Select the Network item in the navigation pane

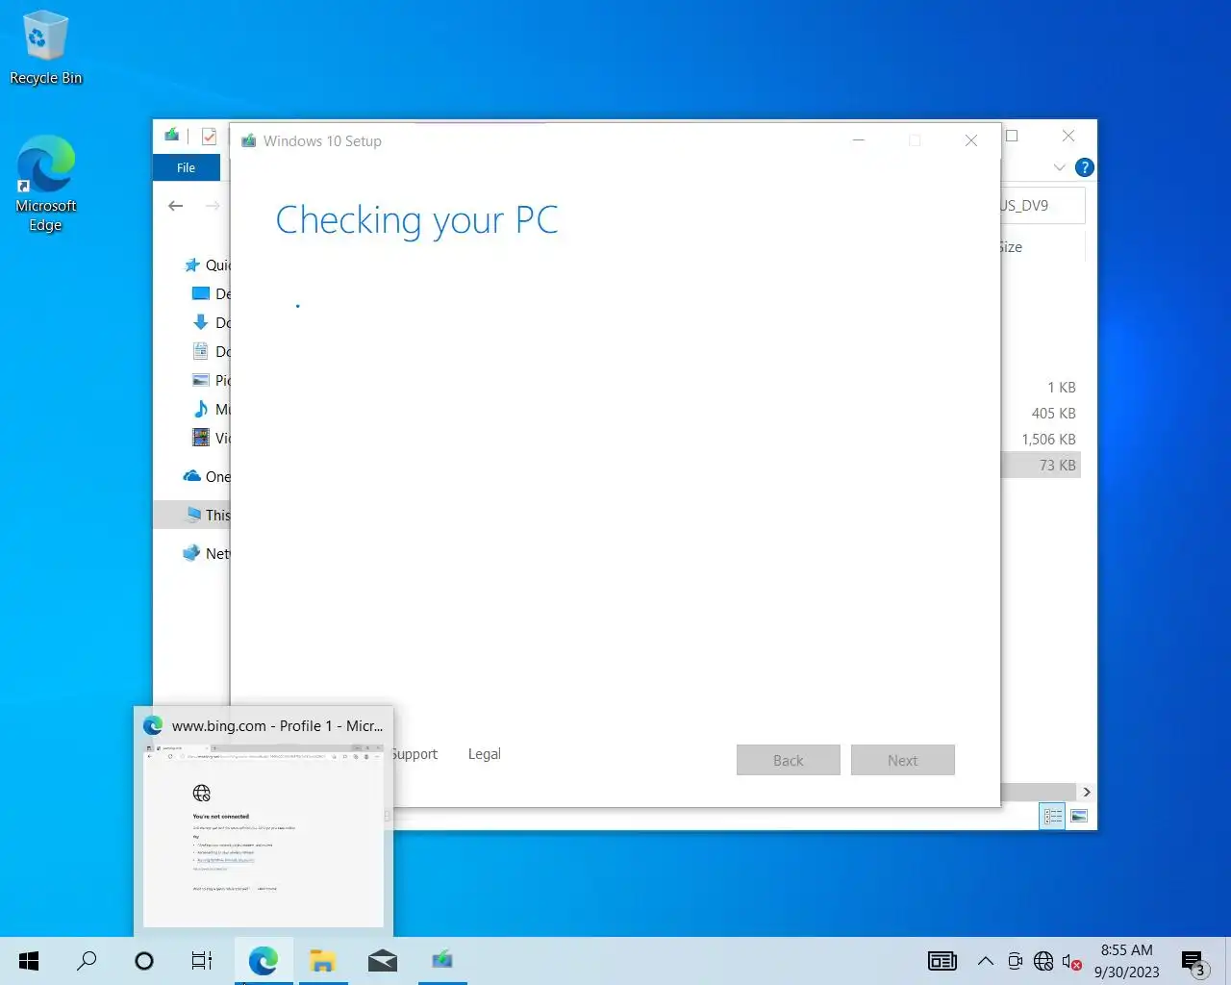[x=206, y=553]
